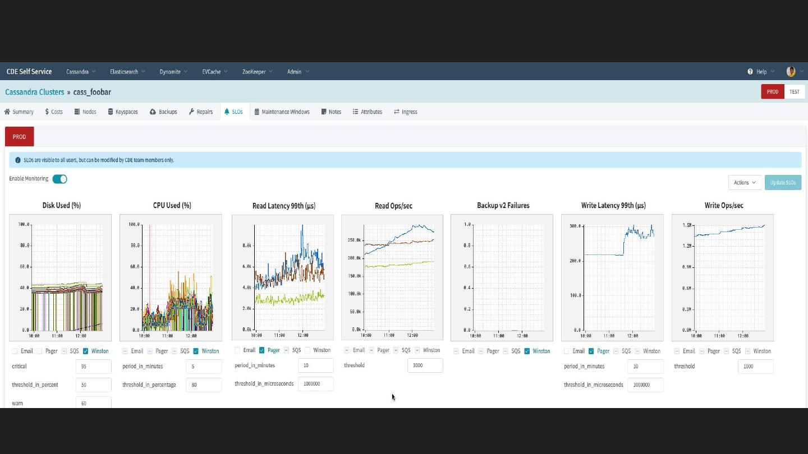Image resolution: width=808 pixels, height=454 pixels.
Task: Click the server icon beside Nodes
Action: pyautogui.click(x=77, y=112)
